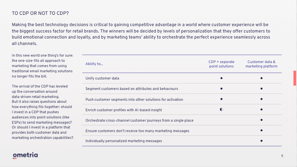Click platform dot for Push customer segments row
The image size is (297, 167).
tap(261, 99)
